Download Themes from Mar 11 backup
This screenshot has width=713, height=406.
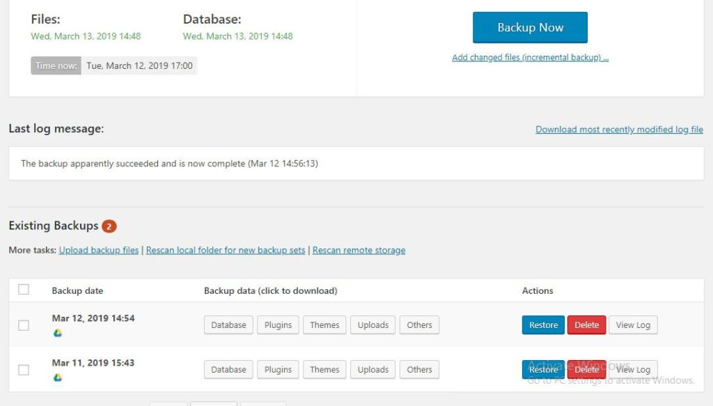point(324,370)
